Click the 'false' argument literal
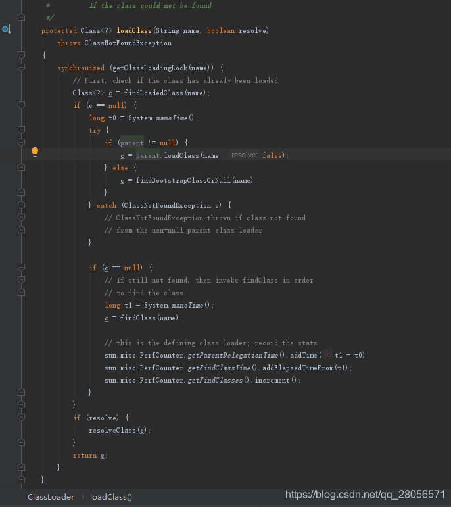This screenshot has height=507, width=451. [x=272, y=155]
